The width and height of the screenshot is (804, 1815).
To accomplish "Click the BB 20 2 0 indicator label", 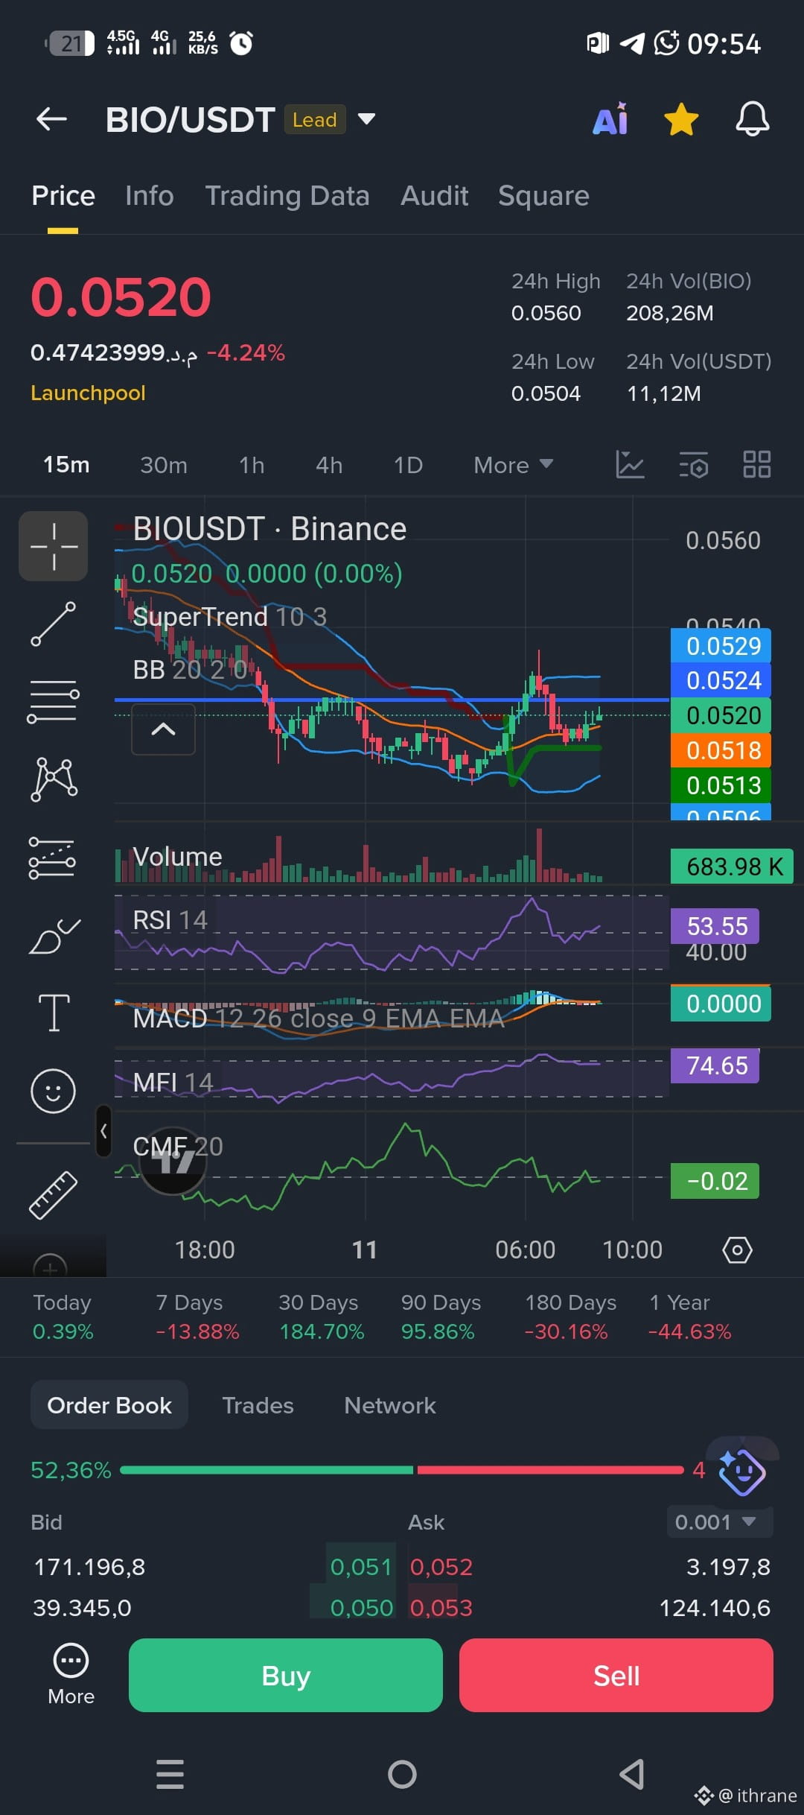I will coord(189,670).
